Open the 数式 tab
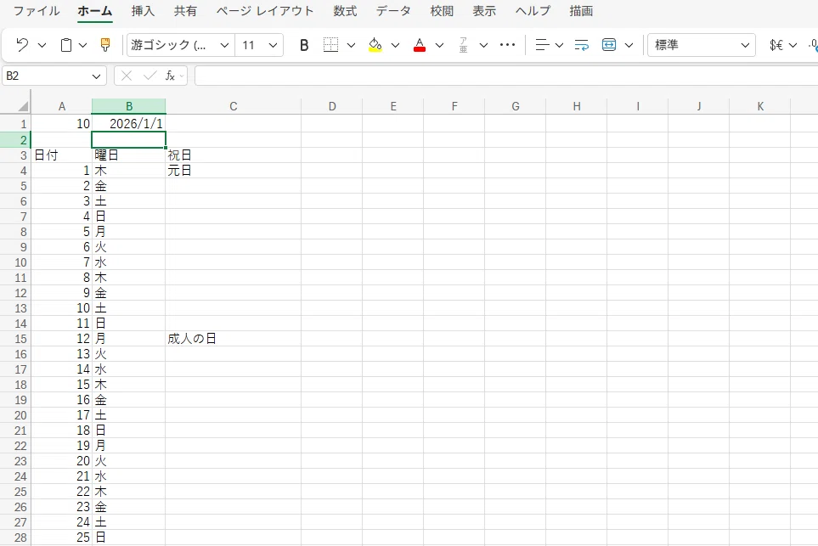The width and height of the screenshot is (818, 546). click(346, 11)
